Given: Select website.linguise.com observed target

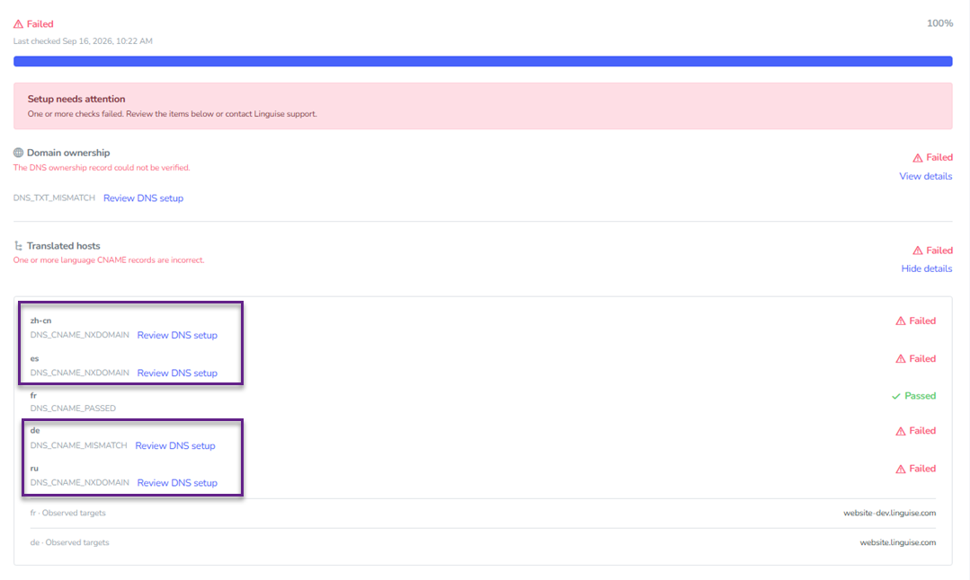Looking at the screenshot, I should point(897,542).
